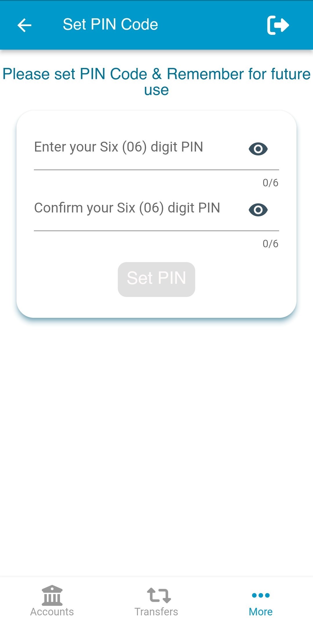313x618 pixels.
Task: Click the empty area below the PIN card
Action: coord(156,435)
